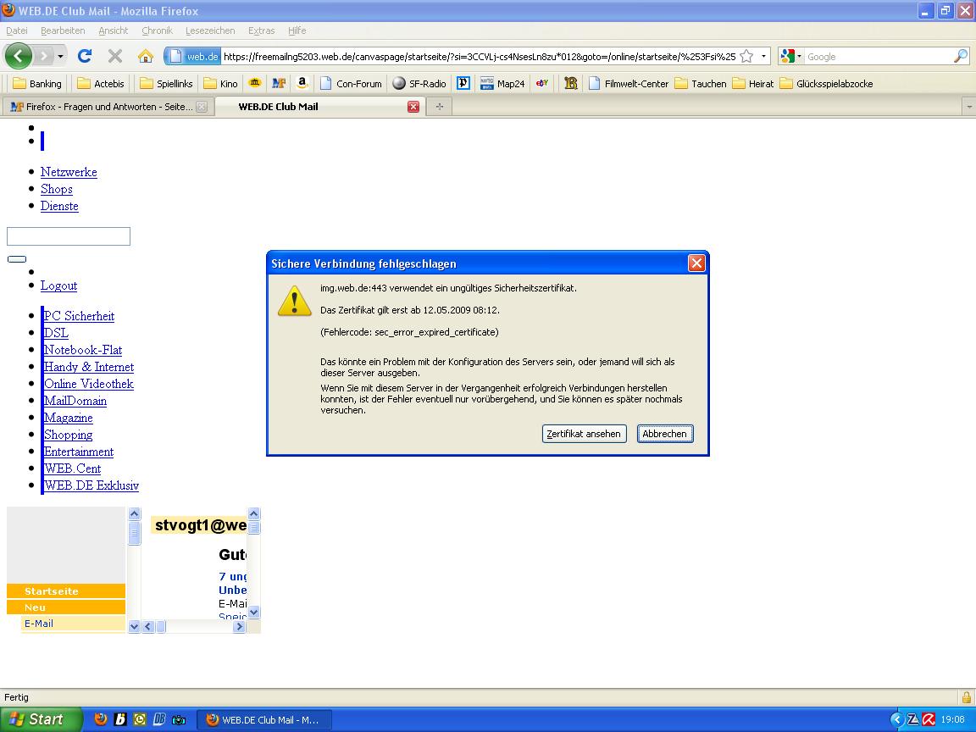
Task: Open the Spiellinks bookmarks folder
Action: (166, 83)
